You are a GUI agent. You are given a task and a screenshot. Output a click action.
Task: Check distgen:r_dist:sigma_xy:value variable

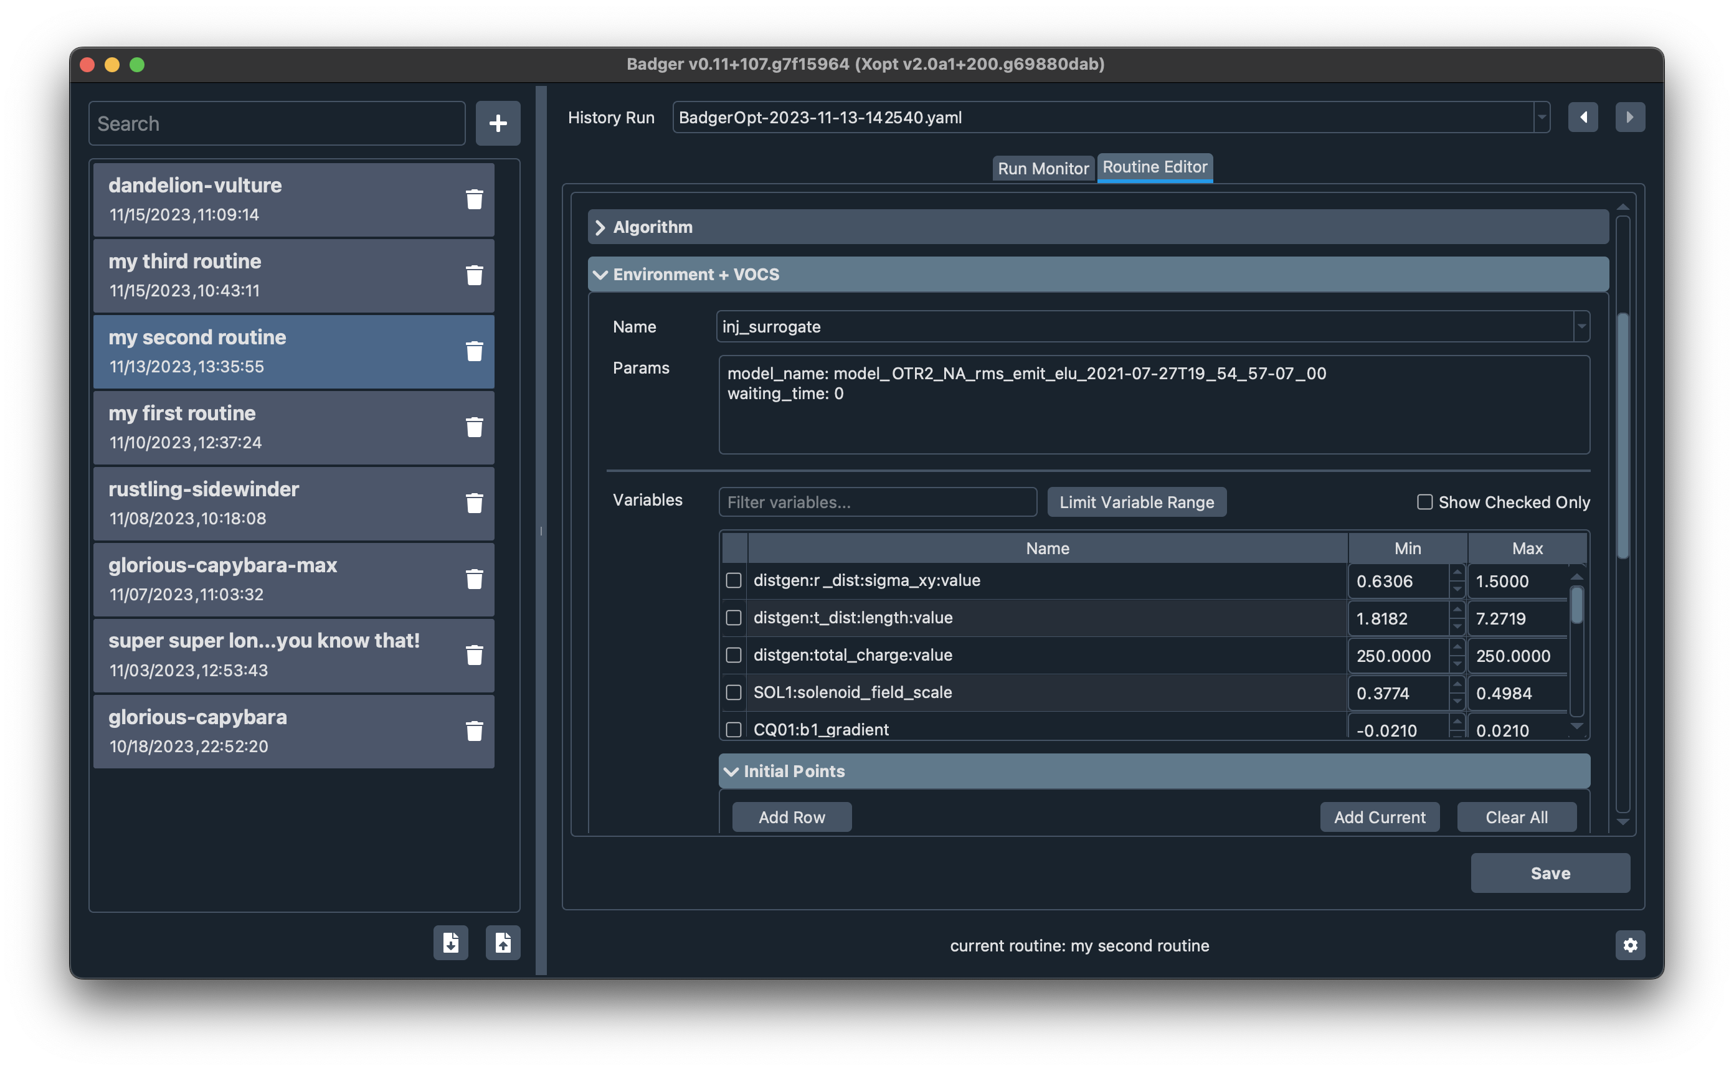(734, 580)
